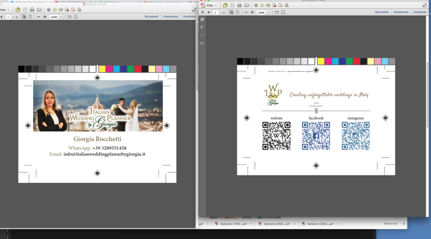Open bookmarks panel in right window sidebar
Viewport: 431px width, 239px height.
click(202, 27)
